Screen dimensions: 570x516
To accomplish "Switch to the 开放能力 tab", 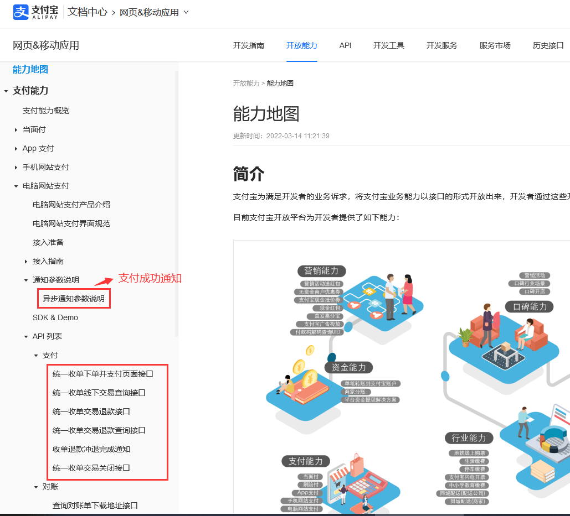I will tap(302, 45).
